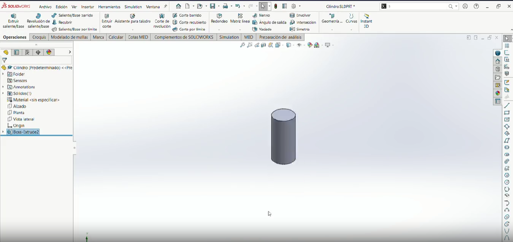Click the Print icon

coord(225,7)
